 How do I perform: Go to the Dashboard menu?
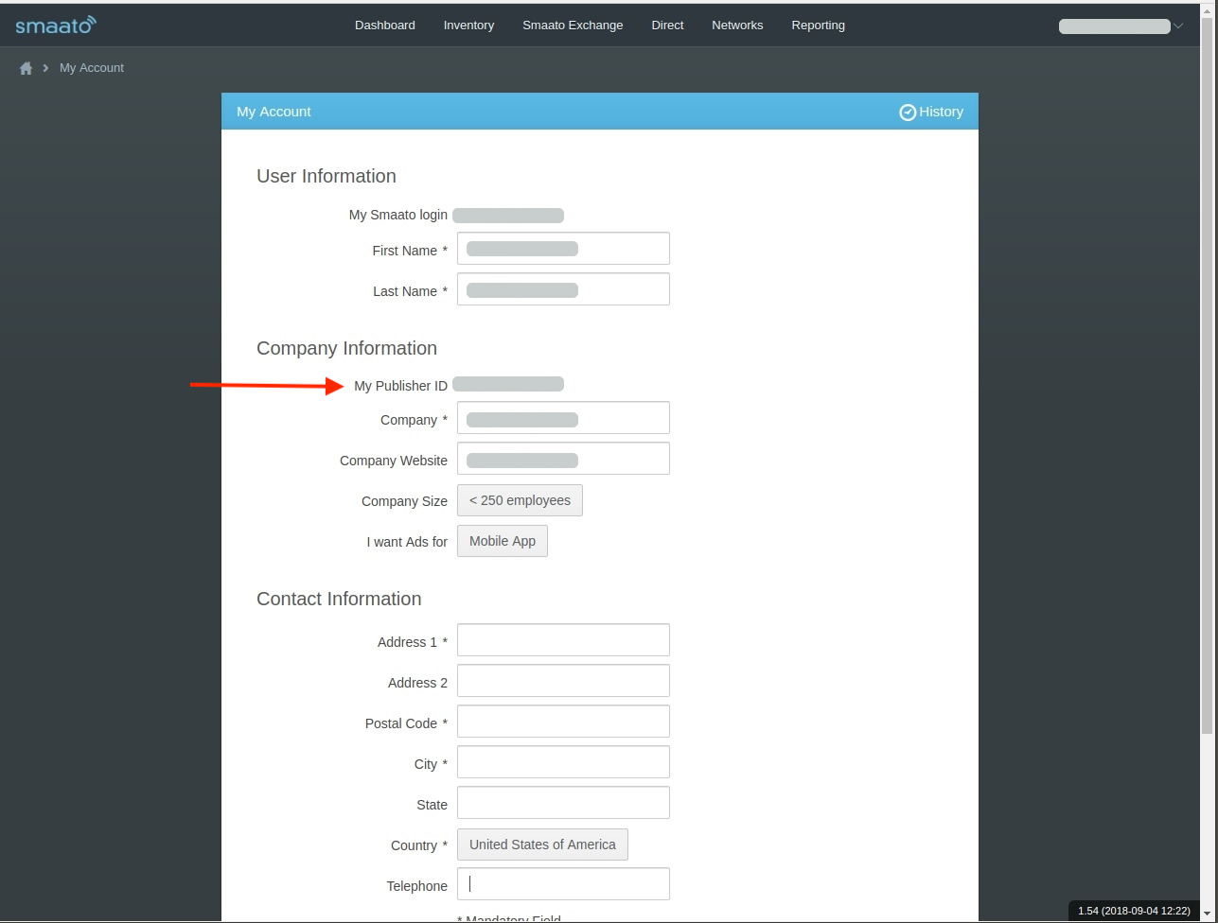[384, 26]
